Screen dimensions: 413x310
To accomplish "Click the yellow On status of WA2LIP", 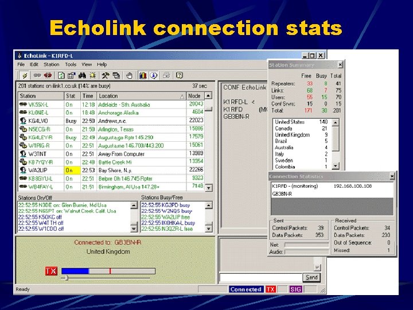I will pyautogui.click(x=72, y=170).
